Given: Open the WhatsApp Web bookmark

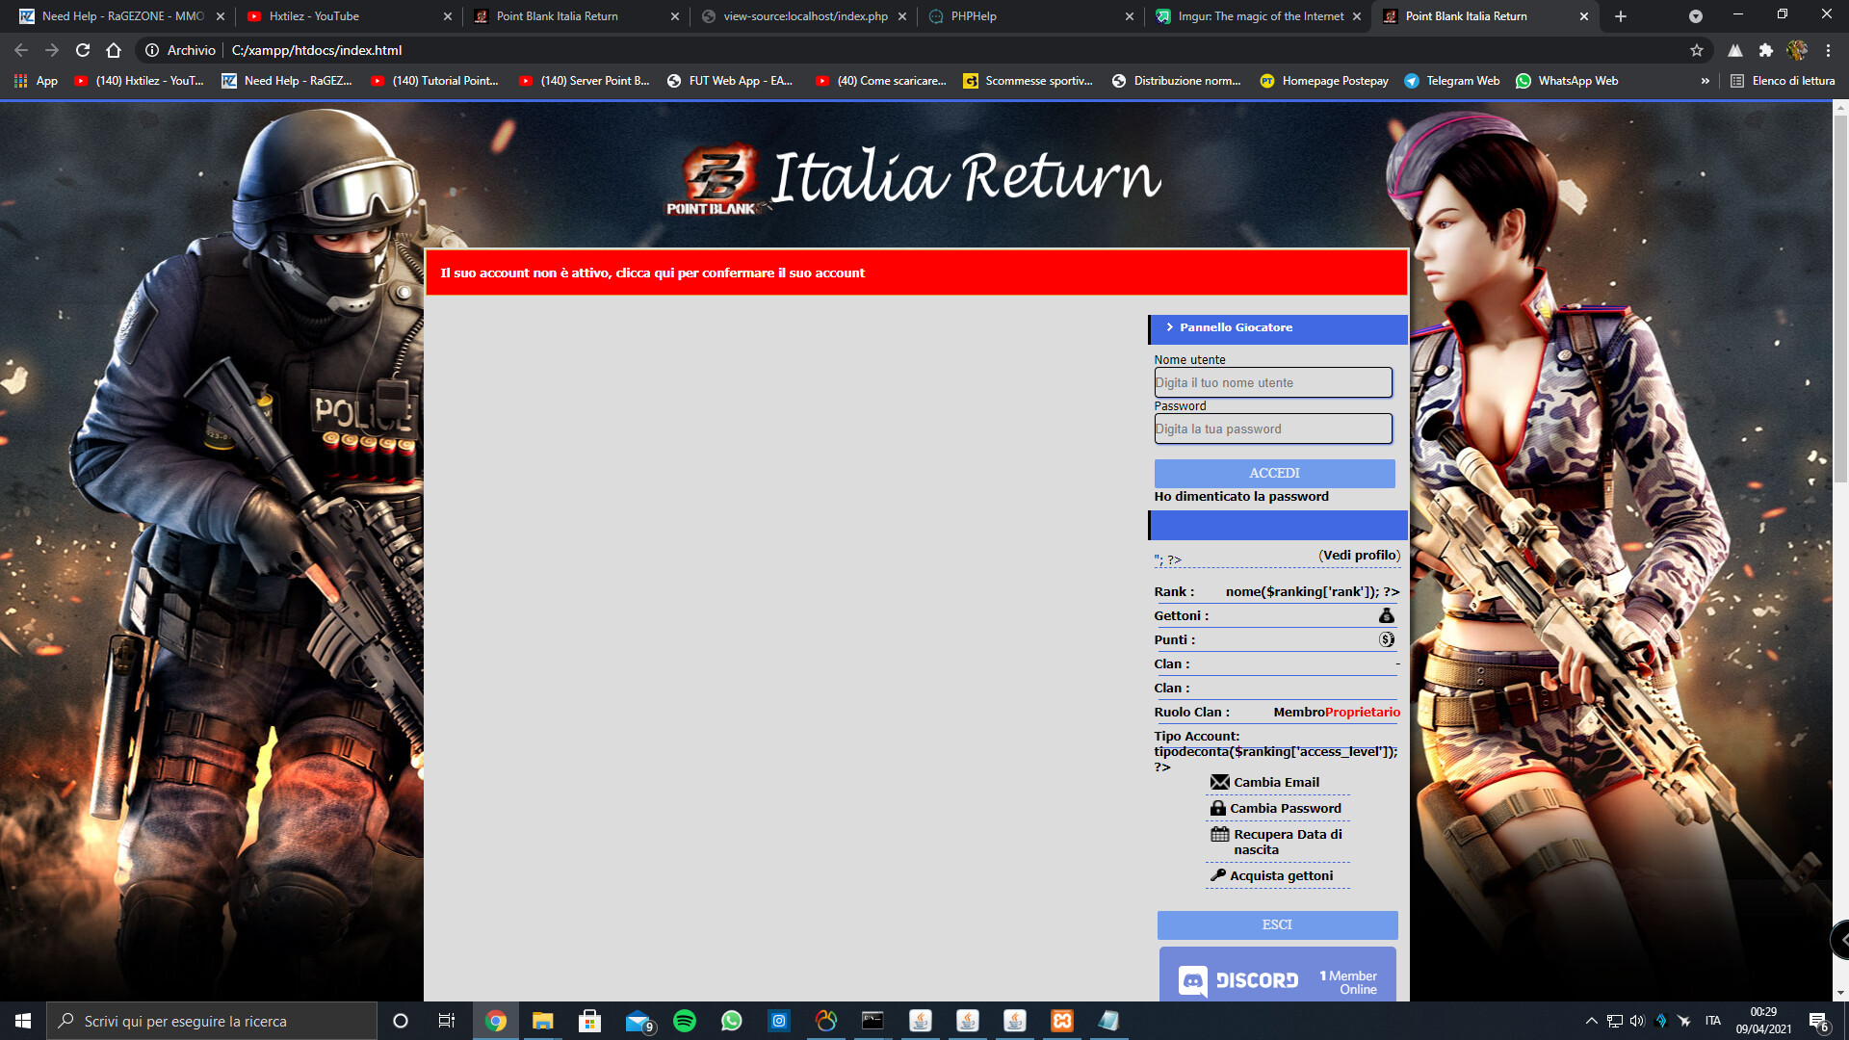Looking at the screenshot, I should coord(1567,81).
